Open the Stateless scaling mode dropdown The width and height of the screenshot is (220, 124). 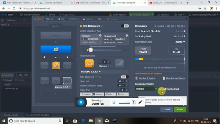pos(104,66)
